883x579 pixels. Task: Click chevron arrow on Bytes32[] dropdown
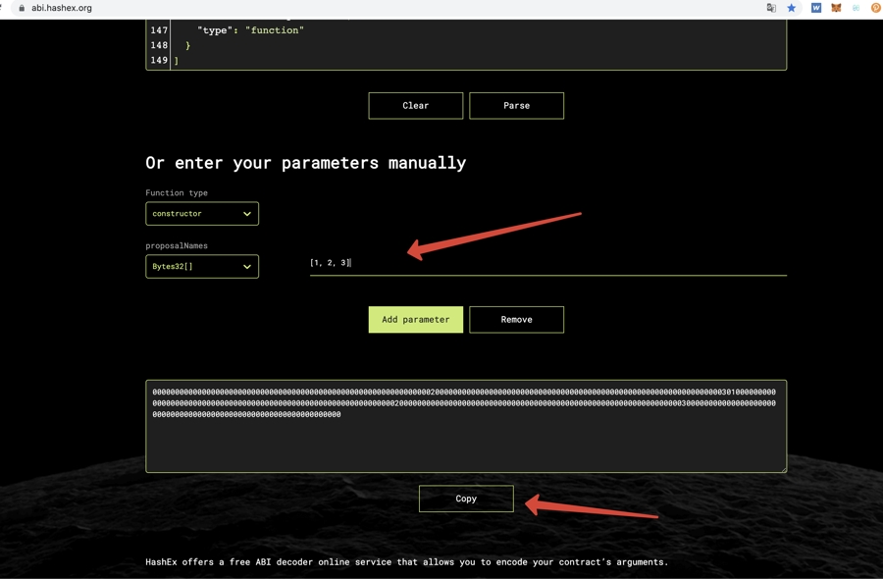point(247,267)
